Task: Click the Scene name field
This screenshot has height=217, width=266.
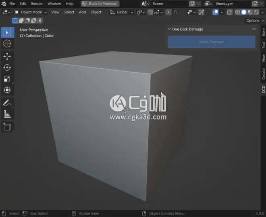Action: pos(168,4)
